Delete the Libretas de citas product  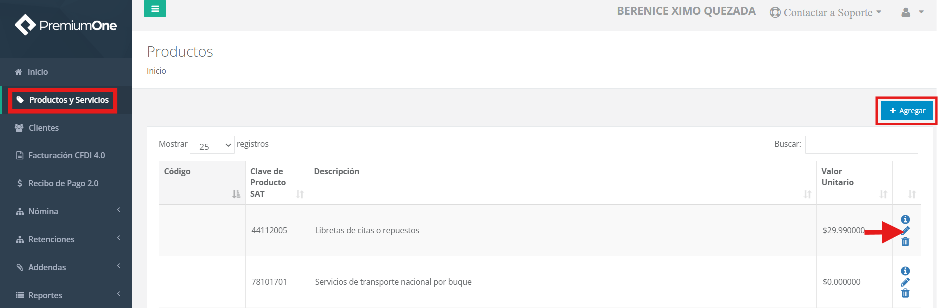coord(905,242)
